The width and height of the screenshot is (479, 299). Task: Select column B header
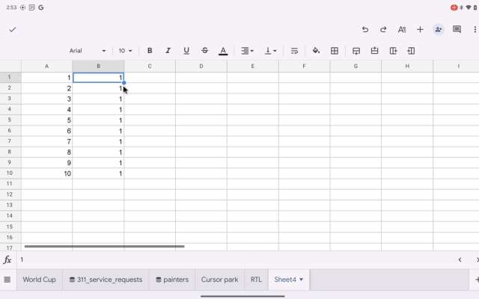(98, 67)
